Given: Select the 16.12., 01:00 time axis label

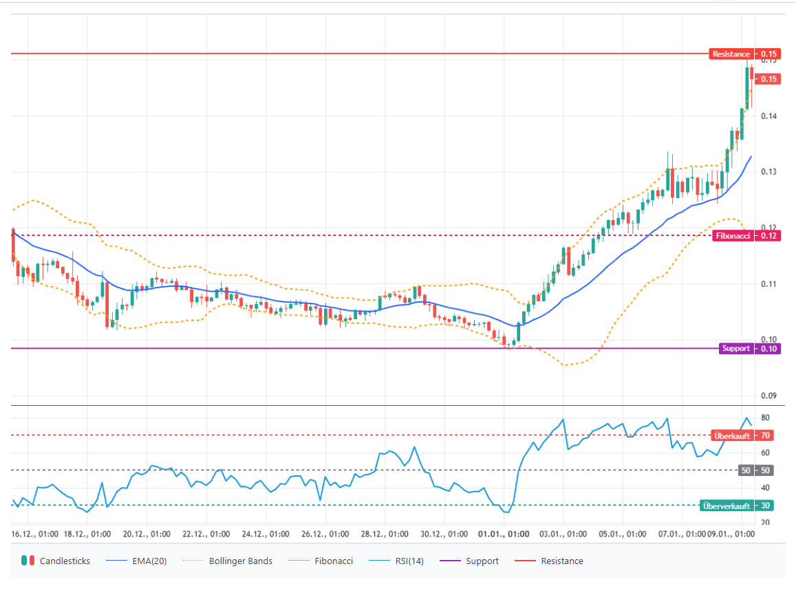Looking at the screenshot, I should (34, 534).
